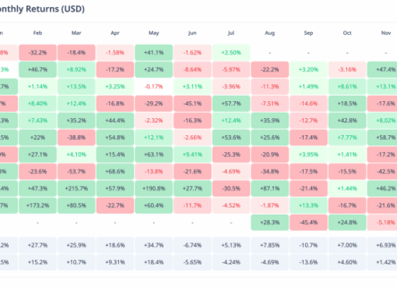Click the -13.6% summary cell in September
Image resolution: width=397 pixels, height=287 pixels.
click(308, 262)
